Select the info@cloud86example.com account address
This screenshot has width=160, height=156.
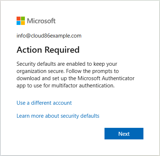(x=49, y=36)
